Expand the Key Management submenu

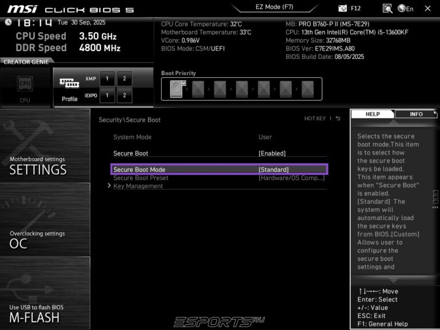click(x=137, y=186)
